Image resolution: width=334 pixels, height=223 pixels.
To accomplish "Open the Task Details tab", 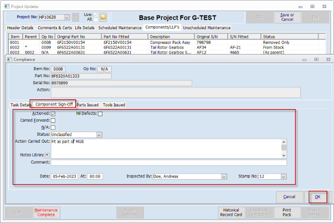I will pos(21,105).
